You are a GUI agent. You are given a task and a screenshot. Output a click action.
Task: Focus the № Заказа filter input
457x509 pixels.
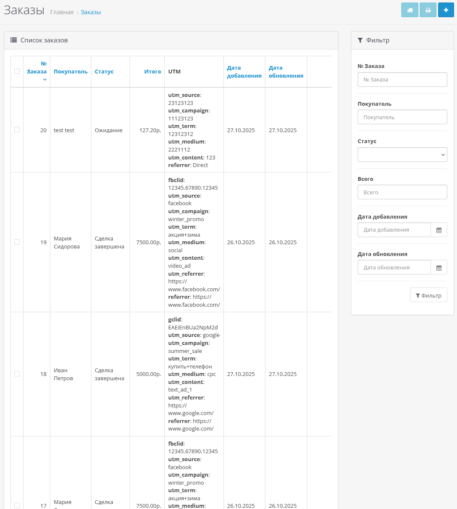402,79
